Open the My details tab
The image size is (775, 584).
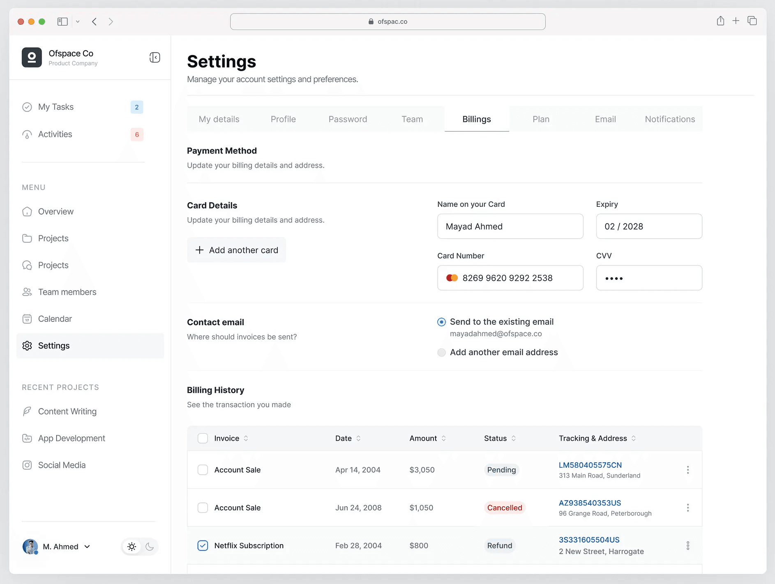pyautogui.click(x=219, y=119)
